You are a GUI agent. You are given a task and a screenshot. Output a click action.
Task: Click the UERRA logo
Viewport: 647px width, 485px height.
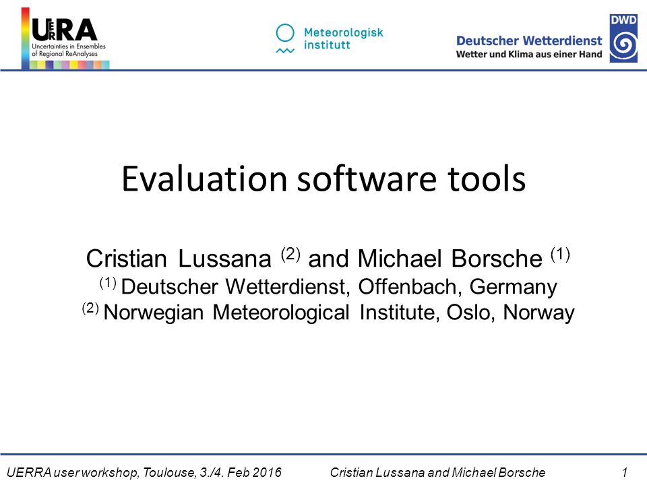point(65,38)
